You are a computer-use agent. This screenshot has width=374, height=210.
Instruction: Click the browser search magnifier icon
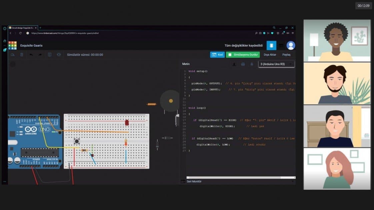click(x=274, y=28)
